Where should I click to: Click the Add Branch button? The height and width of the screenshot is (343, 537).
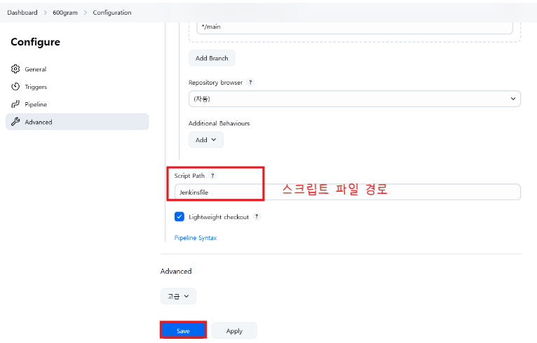point(212,58)
